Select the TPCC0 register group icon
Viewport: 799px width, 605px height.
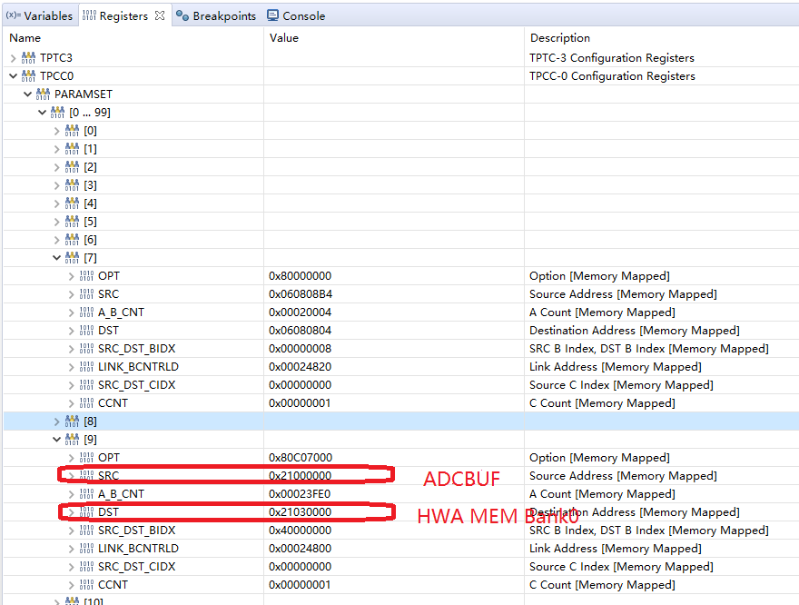(x=28, y=75)
